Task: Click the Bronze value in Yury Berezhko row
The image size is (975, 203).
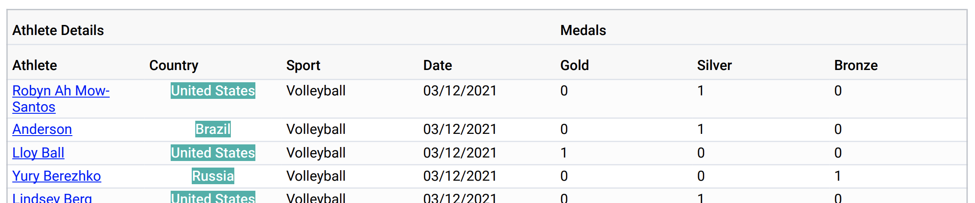Action: click(x=838, y=176)
